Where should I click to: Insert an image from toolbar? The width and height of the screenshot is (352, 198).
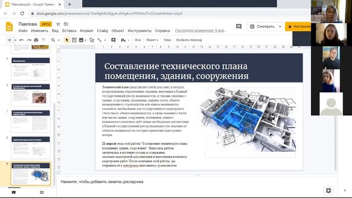point(81,40)
